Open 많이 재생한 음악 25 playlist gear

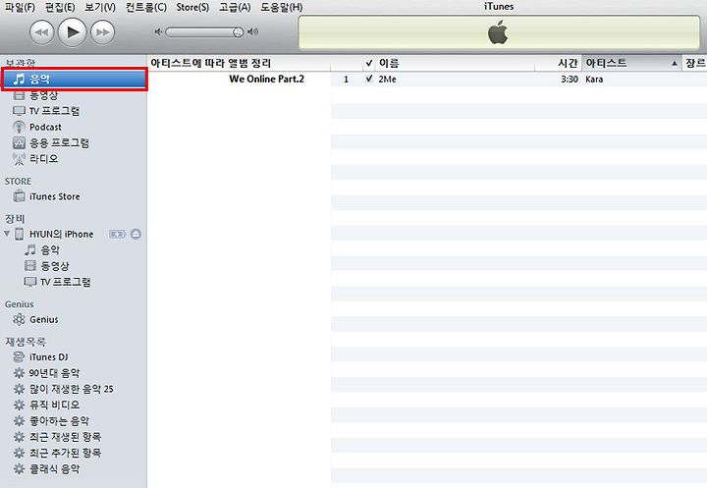click(x=19, y=389)
